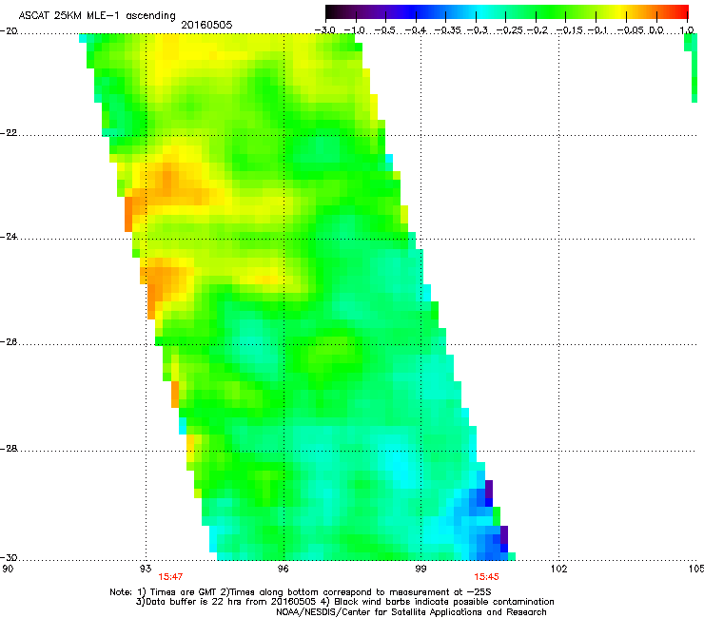Screen dimensions: 704x618
Task: Click the -0.3 color scale label
Action: coord(478,30)
